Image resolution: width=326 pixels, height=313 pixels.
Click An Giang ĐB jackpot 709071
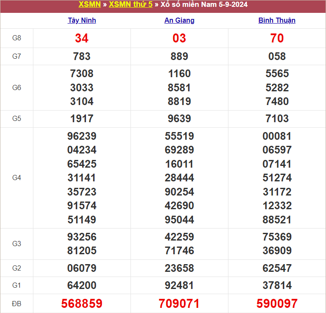click(x=179, y=304)
